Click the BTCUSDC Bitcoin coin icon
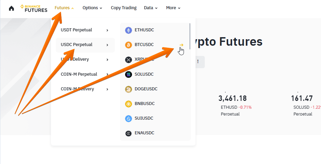Image resolution: width=321 pixels, height=164 pixels. 129,45
